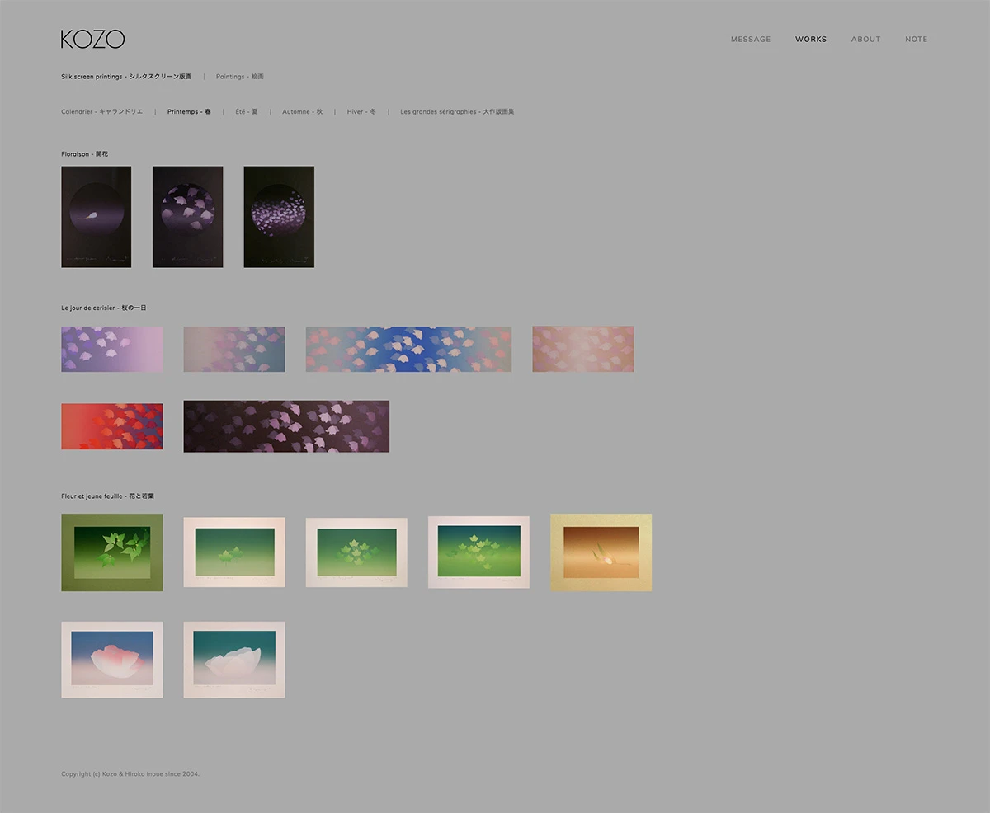Open the NOTE page

[x=916, y=39]
